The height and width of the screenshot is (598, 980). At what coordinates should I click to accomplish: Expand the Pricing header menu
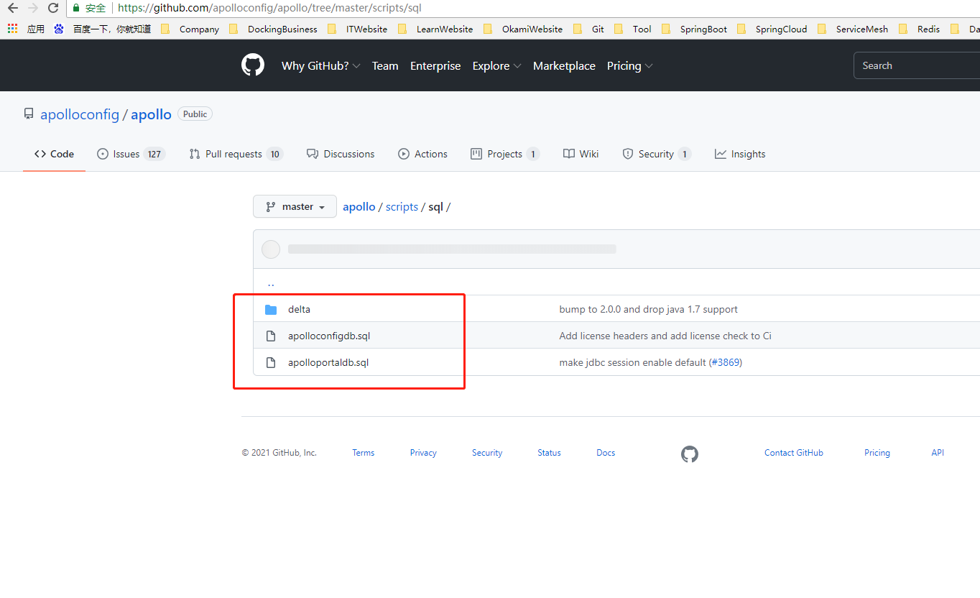pos(629,65)
